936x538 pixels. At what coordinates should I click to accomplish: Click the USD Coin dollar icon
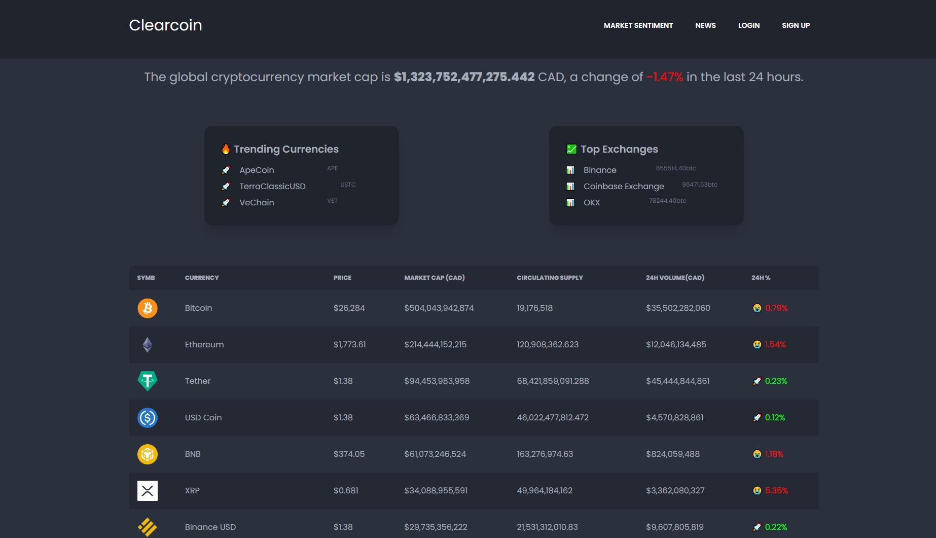[x=147, y=417]
